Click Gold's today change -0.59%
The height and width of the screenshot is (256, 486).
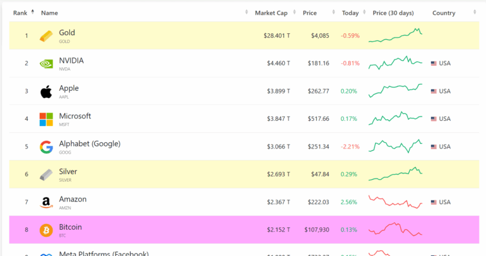click(x=350, y=36)
